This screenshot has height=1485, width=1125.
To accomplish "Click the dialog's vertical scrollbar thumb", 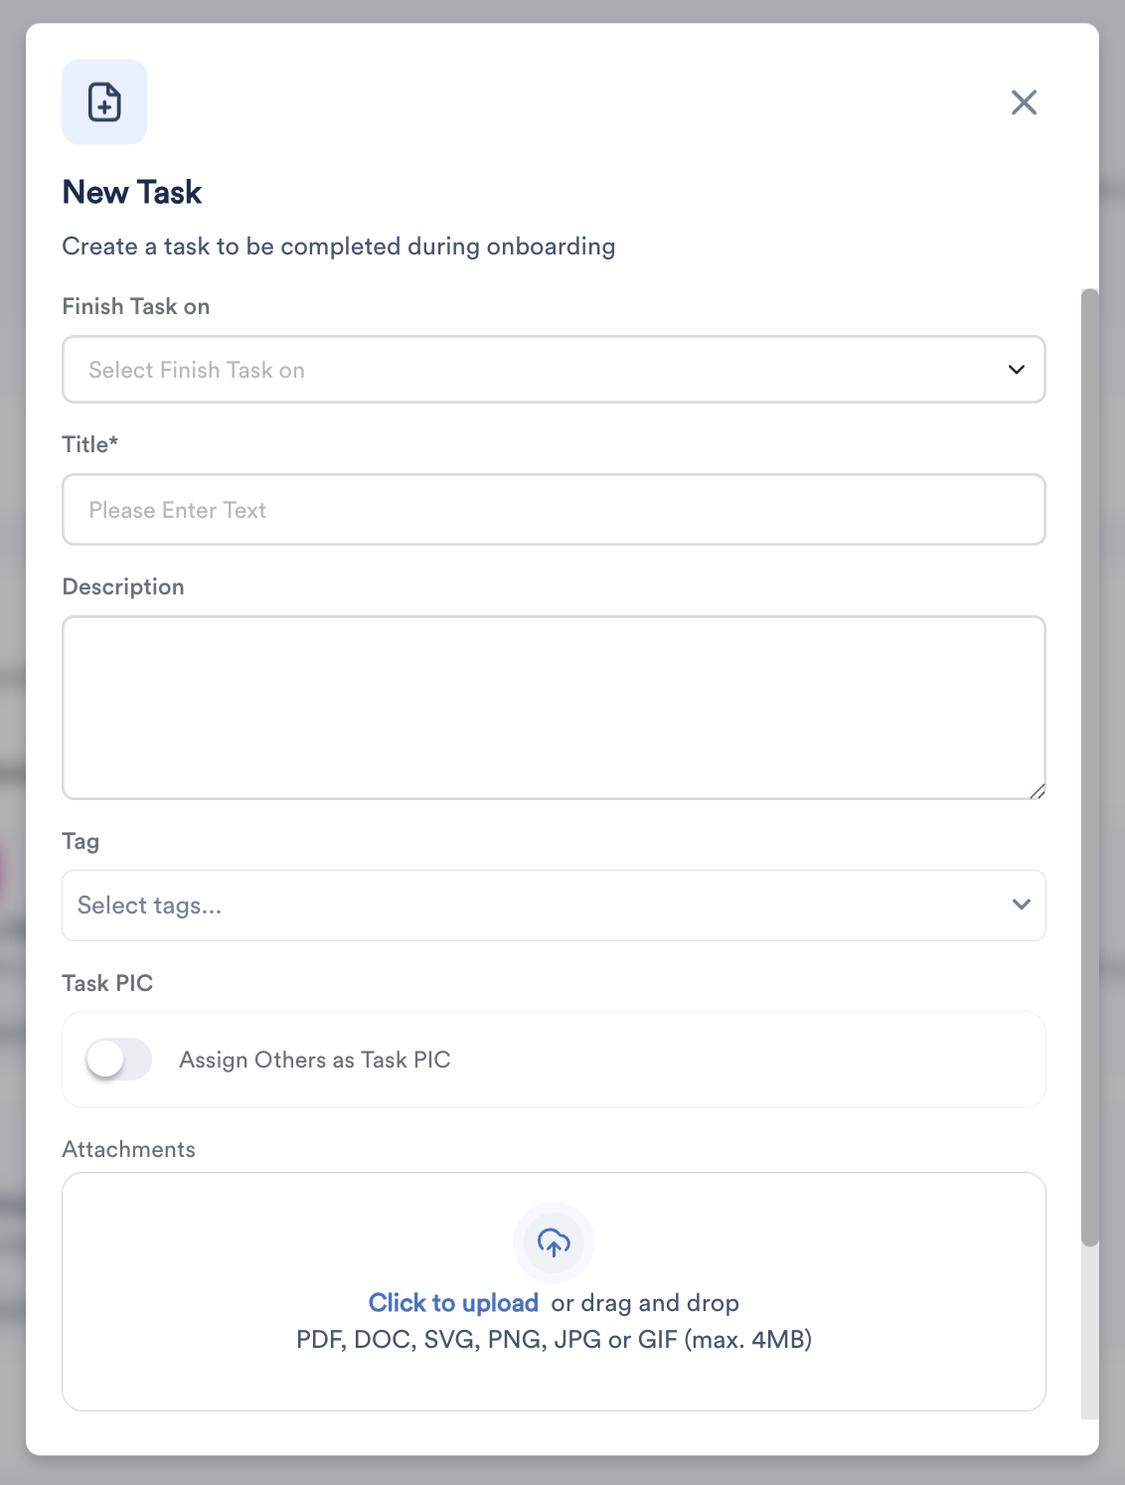I will click(x=1090, y=767).
